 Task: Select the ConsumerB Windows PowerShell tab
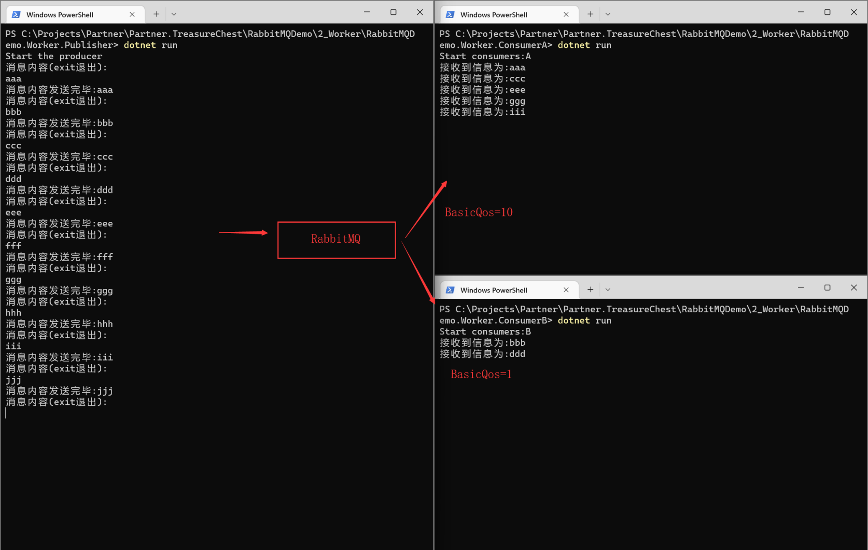tap(502, 290)
